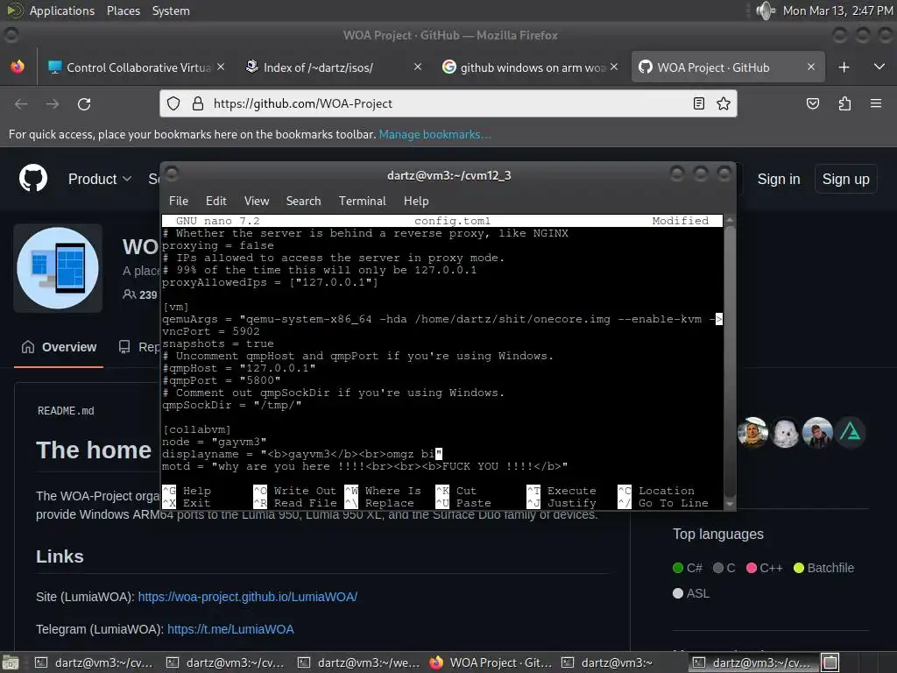Bookmark this page with star icon
Image resolution: width=897 pixels, height=673 pixels.
pyautogui.click(x=723, y=103)
